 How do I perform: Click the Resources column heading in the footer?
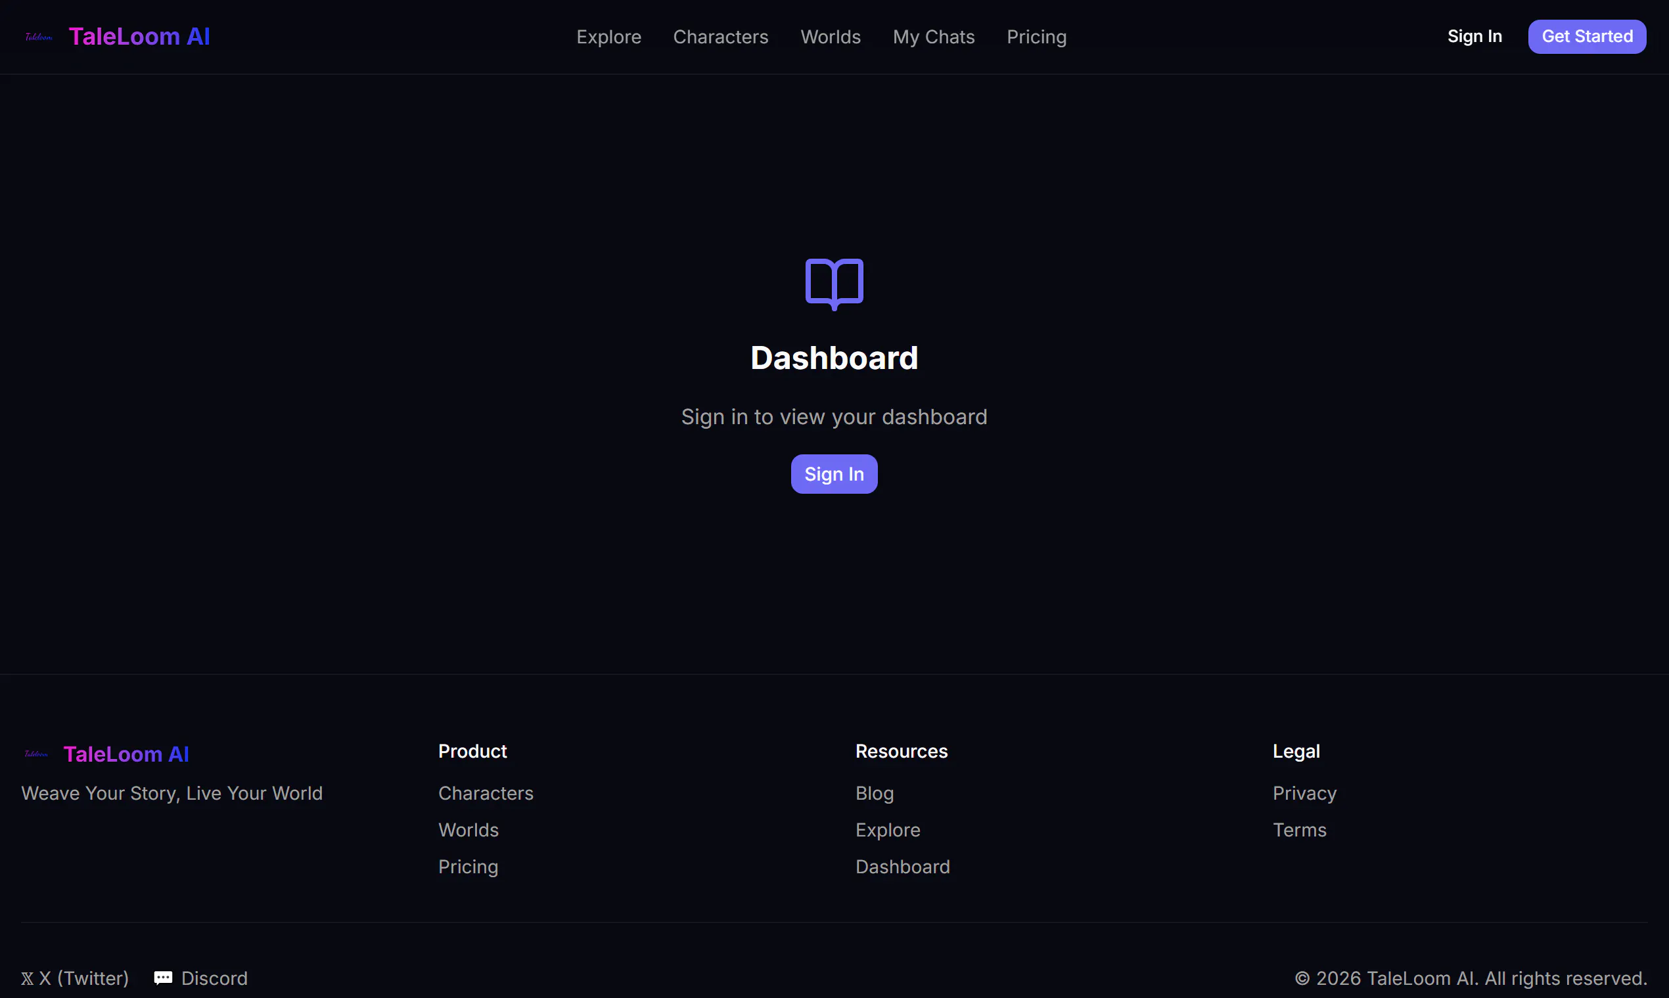pyautogui.click(x=901, y=751)
